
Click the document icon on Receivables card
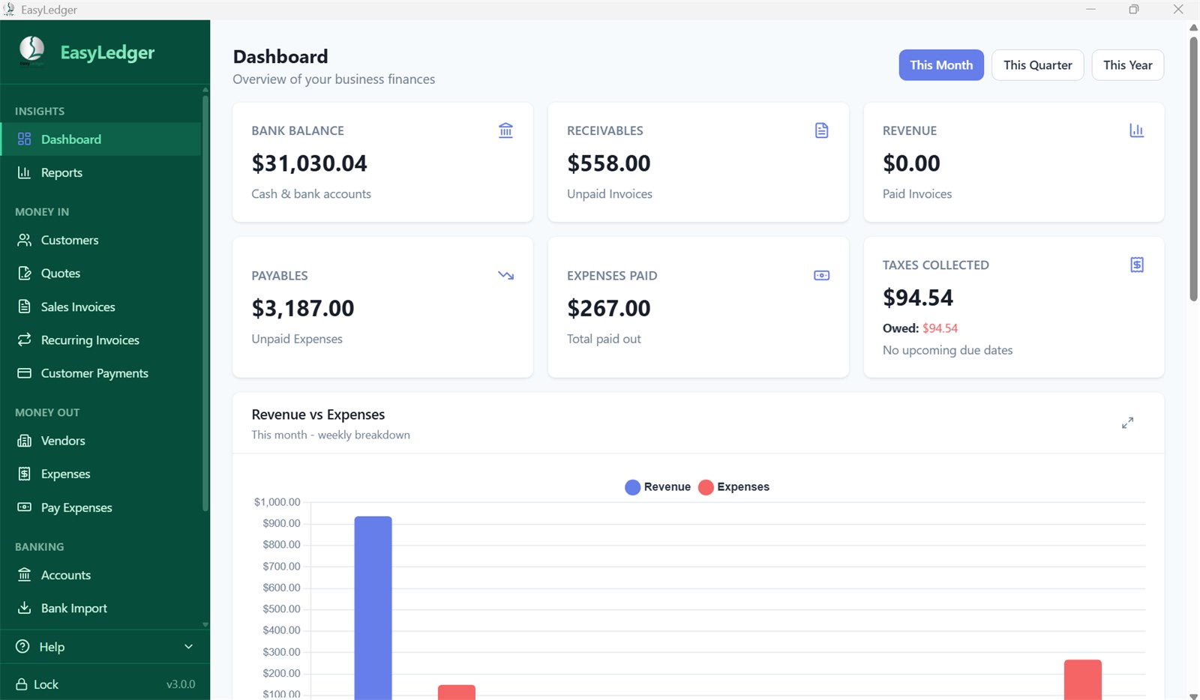tap(822, 130)
